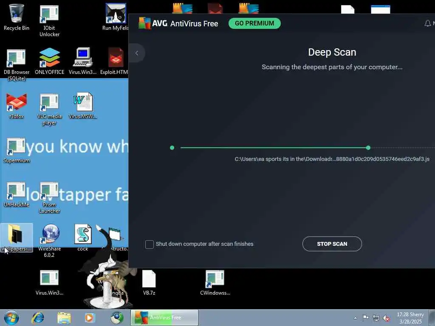Click the scanned file path text
The height and width of the screenshot is (326, 435).
(332, 159)
